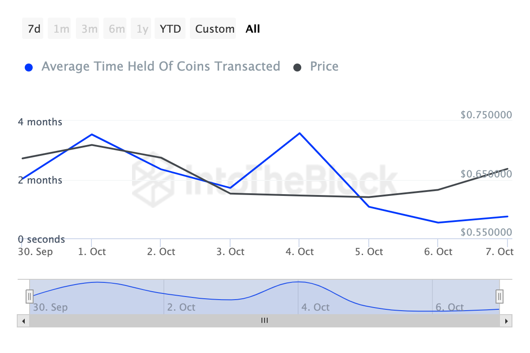The image size is (530, 353).
Task: Hide the Average Time Held Of Coins Transacted label
Action: pyautogui.click(x=161, y=67)
